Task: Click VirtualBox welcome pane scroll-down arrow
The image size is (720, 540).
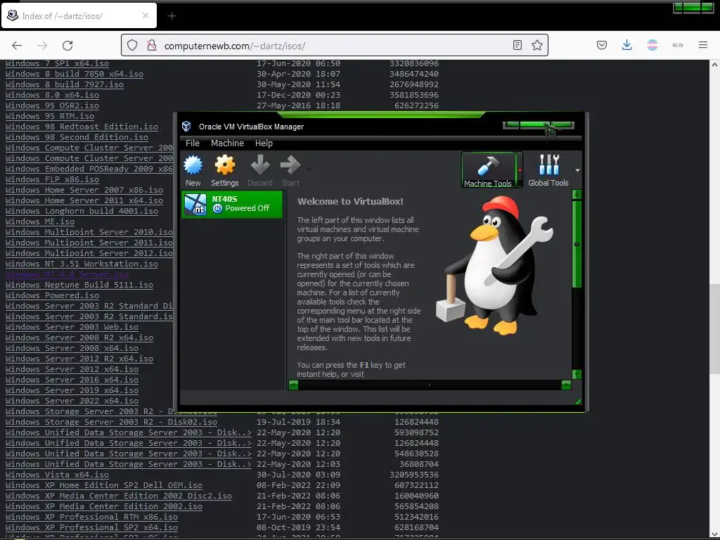Action: [577, 374]
